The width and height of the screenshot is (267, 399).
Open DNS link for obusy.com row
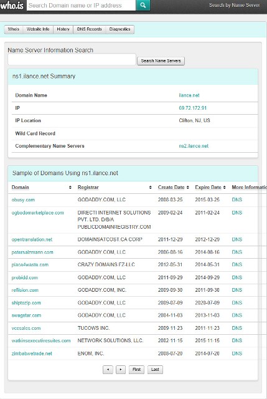(237, 199)
